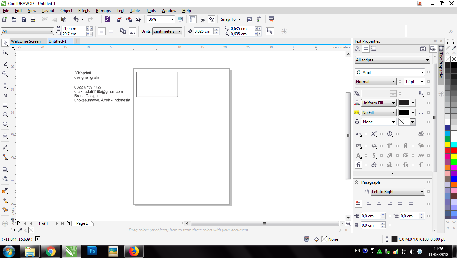This screenshot has width=457, height=258.
Task: Toggle the ligature 'fi' OpenType feature
Action: pos(358,165)
